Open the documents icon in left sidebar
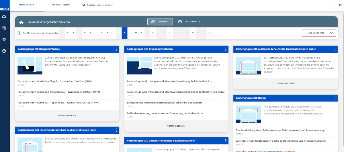The image size is (344, 152). (4, 28)
